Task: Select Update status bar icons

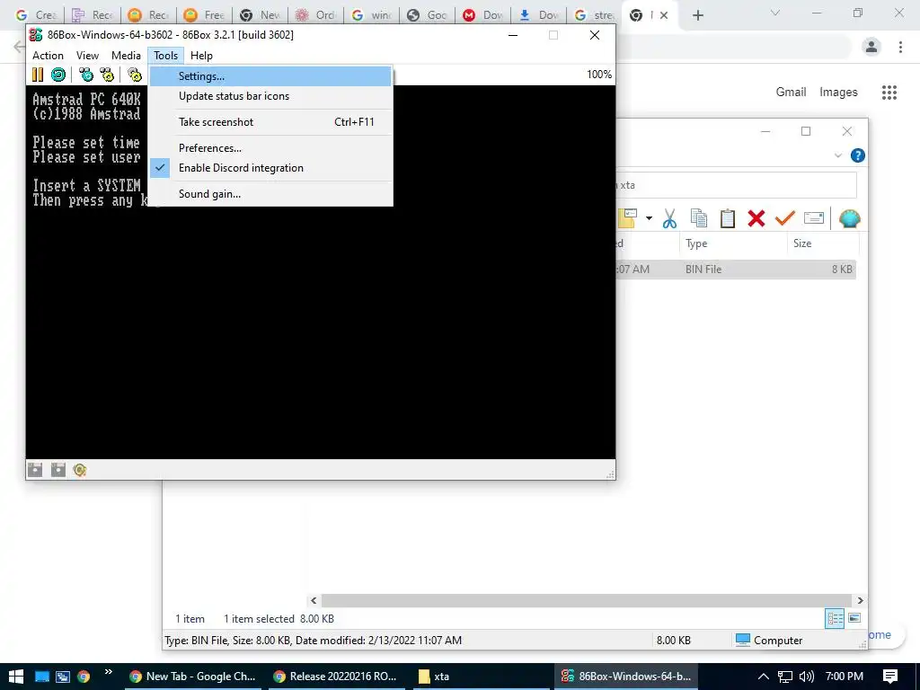Action: coord(270,96)
